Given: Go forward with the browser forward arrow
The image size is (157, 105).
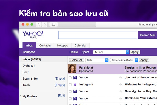Looking at the screenshot, I should coord(44,24).
